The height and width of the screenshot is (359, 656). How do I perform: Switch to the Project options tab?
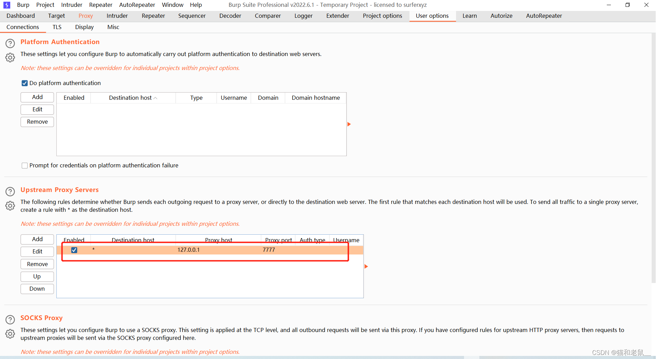(x=382, y=16)
